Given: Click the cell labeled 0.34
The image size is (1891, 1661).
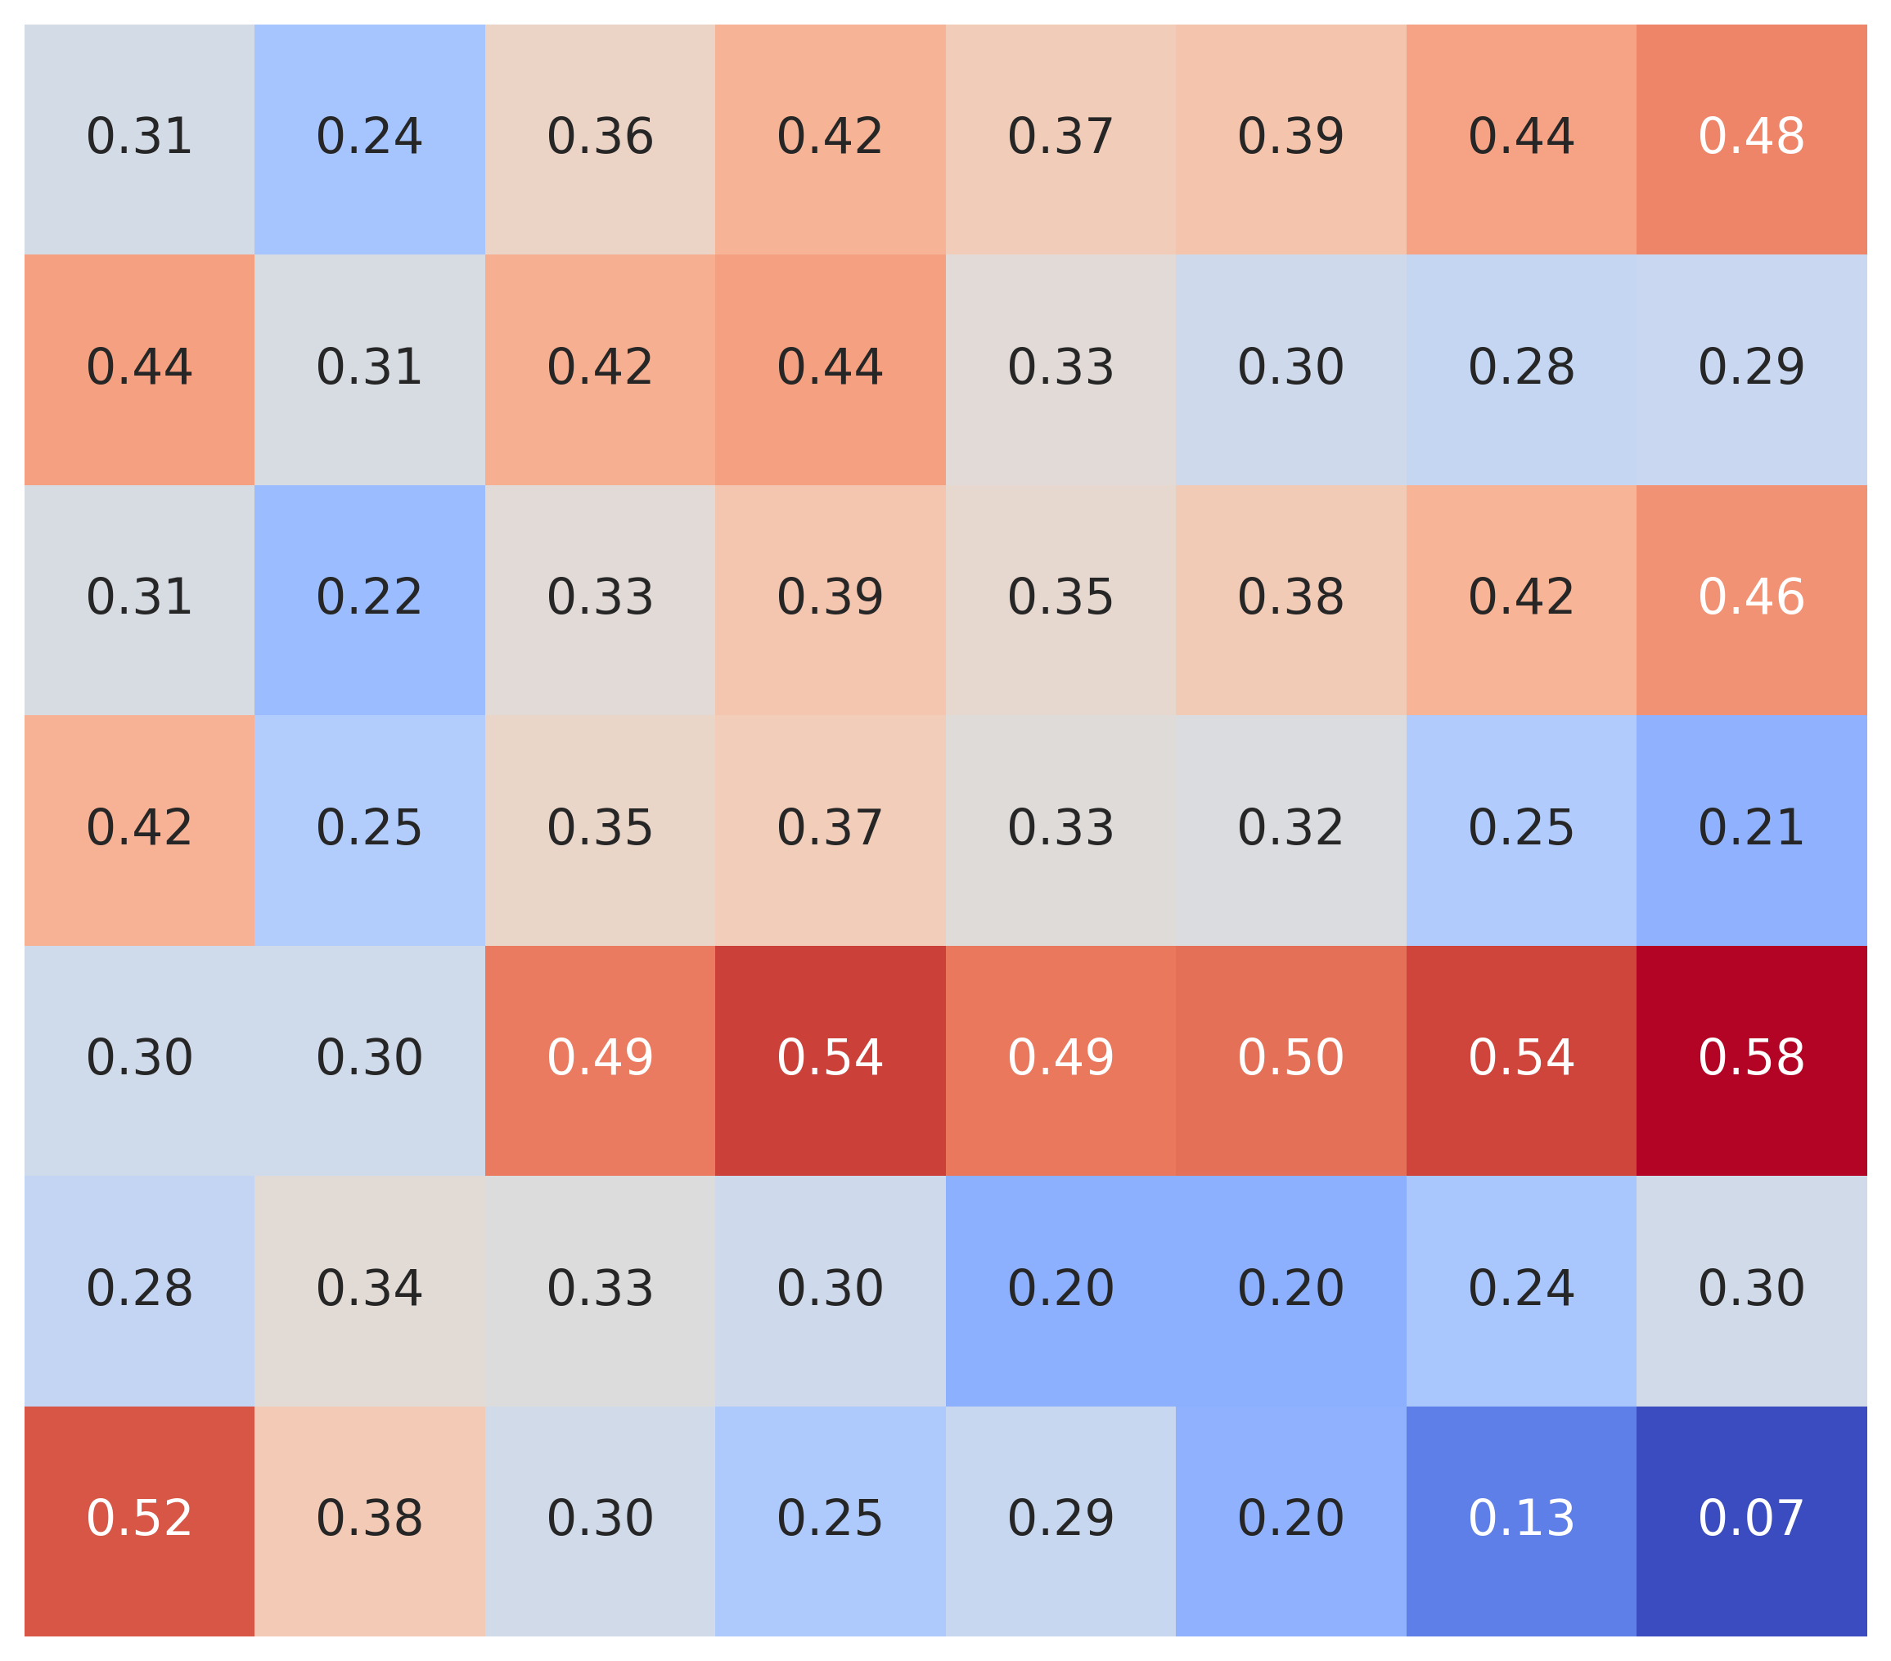Looking at the screenshot, I should coord(369,1289).
